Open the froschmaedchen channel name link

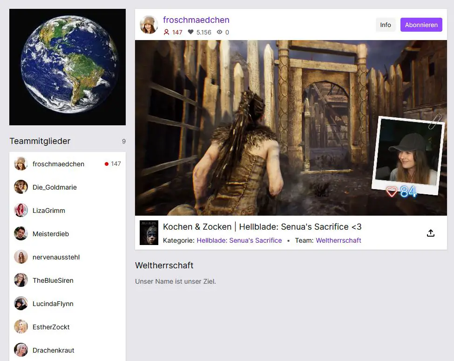pyautogui.click(x=196, y=20)
